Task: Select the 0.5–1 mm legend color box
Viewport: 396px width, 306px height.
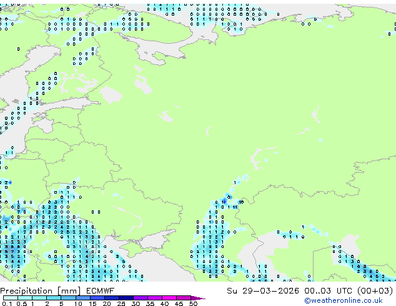Action: coord(25,298)
